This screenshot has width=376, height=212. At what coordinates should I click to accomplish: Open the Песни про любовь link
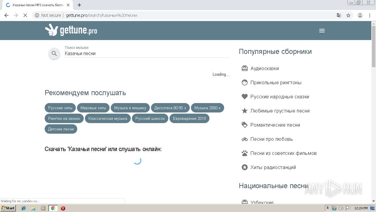[272, 139]
